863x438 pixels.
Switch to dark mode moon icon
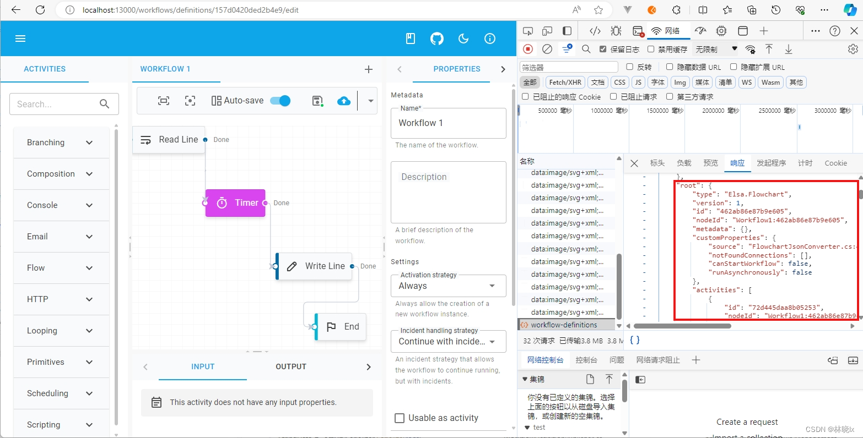click(463, 39)
